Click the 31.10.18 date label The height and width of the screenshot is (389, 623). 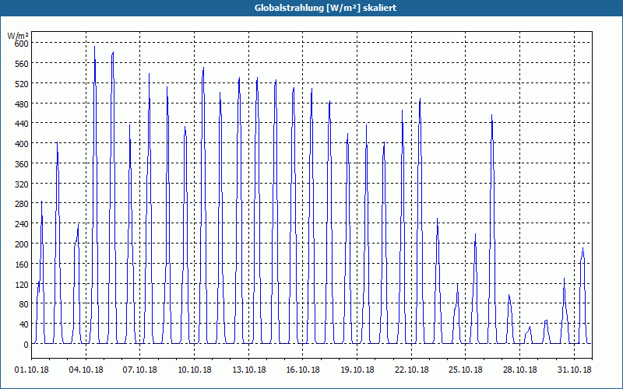tap(574, 370)
